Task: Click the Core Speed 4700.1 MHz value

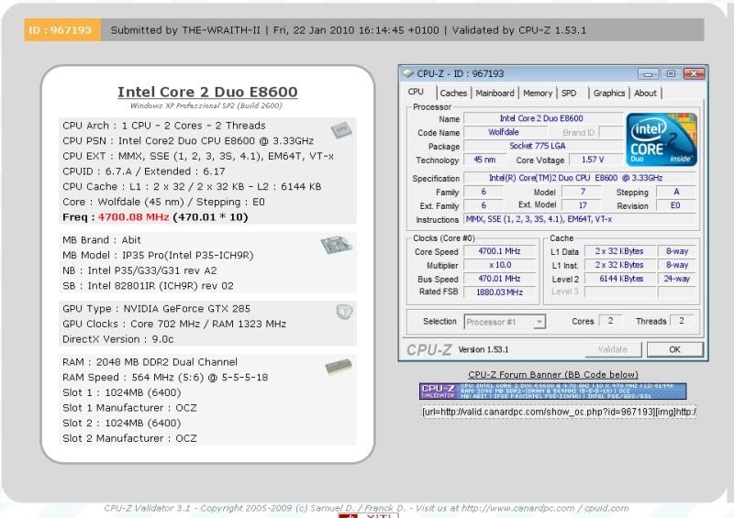Action: coord(499,251)
